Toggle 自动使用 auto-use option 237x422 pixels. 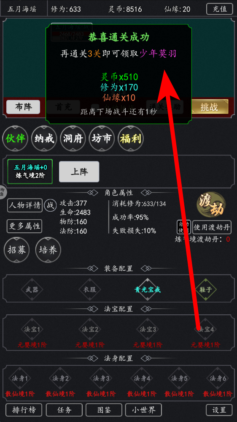pyautogui.click(x=184, y=227)
